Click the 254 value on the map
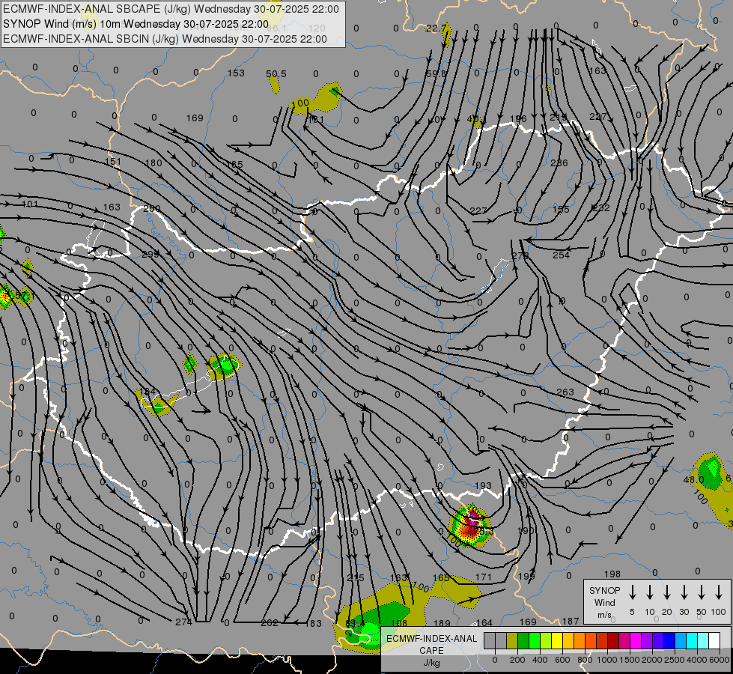Screen dimensions: 733x674 [x=561, y=255]
